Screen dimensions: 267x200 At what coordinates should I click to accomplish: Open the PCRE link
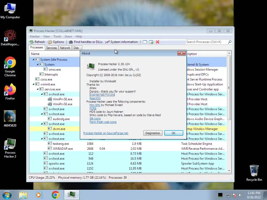(x=93, y=108)
